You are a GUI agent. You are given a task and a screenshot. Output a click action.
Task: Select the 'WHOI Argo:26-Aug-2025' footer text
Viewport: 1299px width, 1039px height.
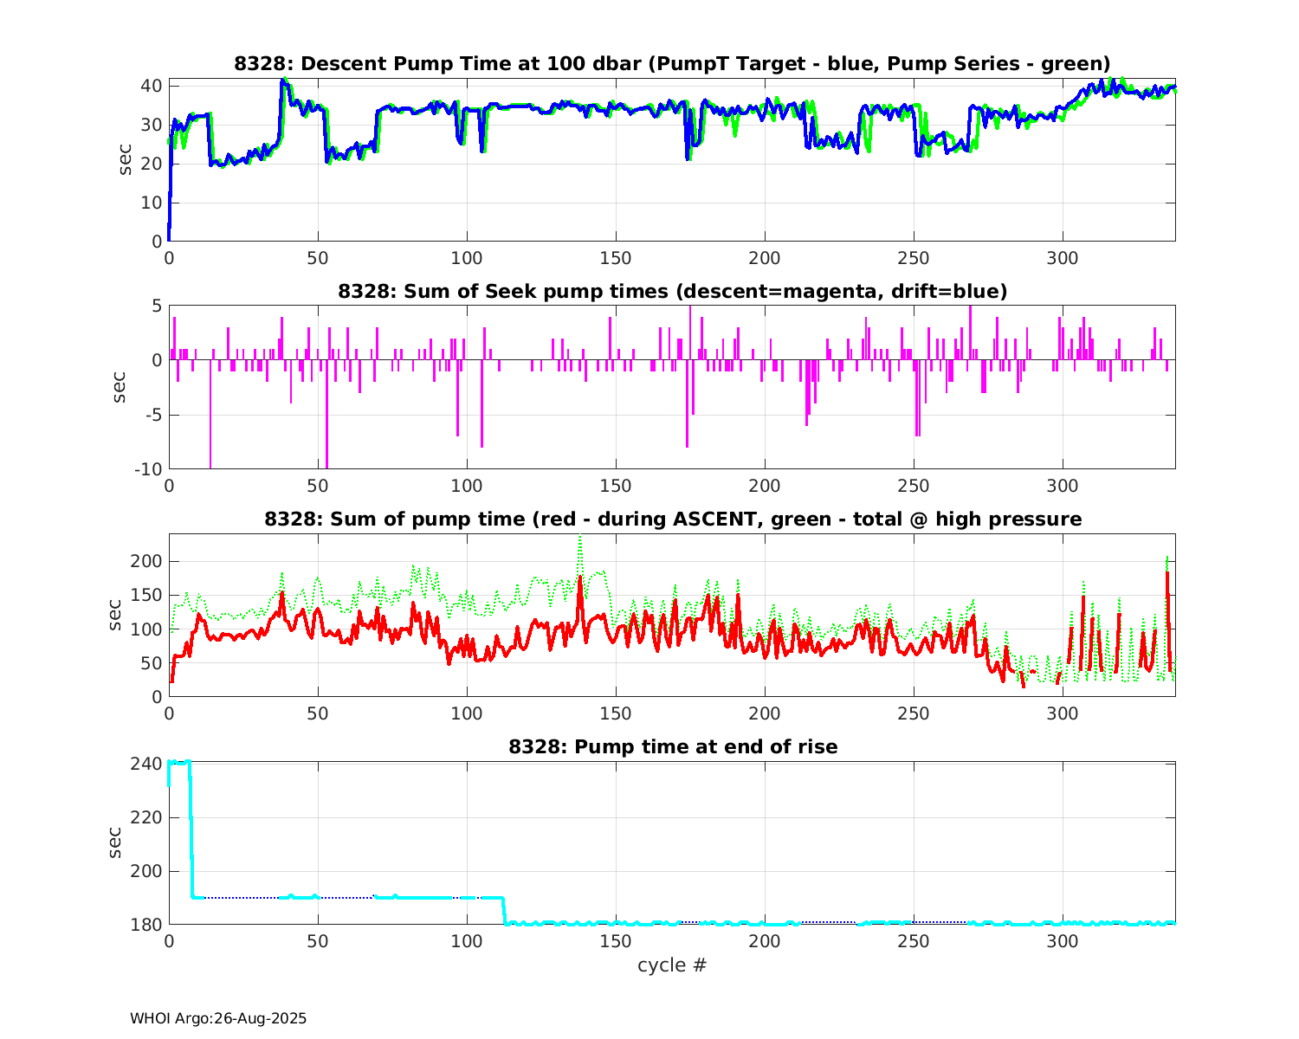pyautogui.click(x=218, y=1018)
